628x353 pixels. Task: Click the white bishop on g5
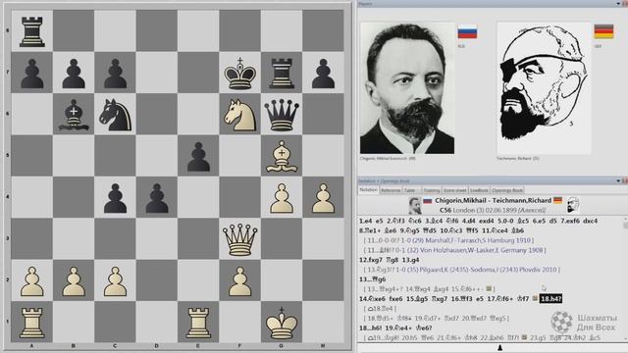coord(282,156)
